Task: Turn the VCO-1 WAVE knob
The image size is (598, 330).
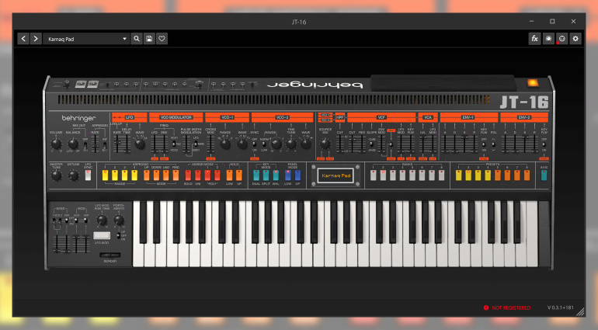Action: click(x=242, y=144)
